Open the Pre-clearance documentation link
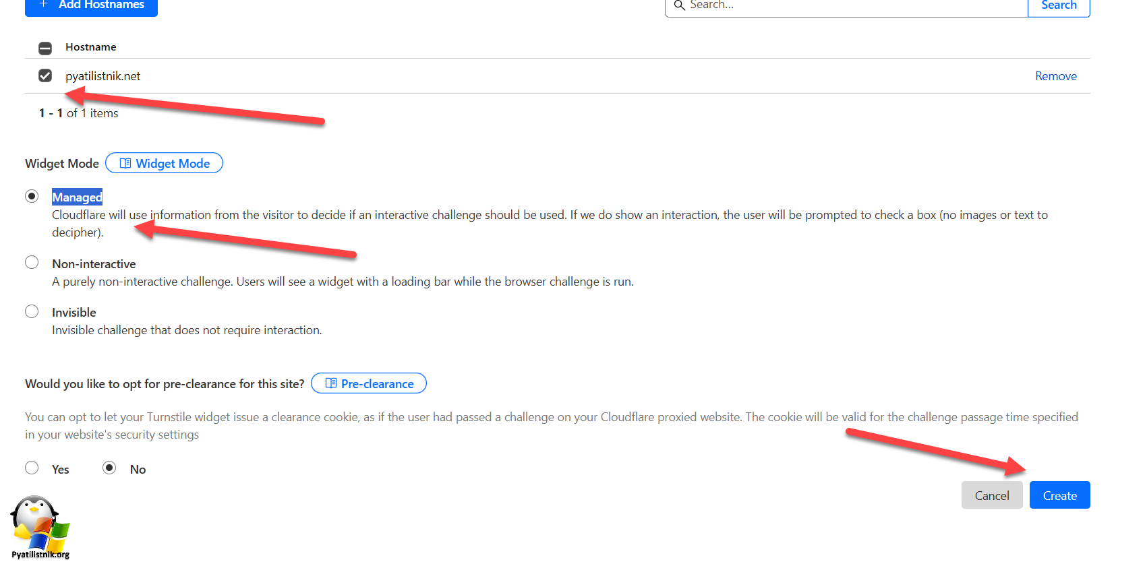Image resolution: width=1145 pixels, height=568 pixels. 369,383
